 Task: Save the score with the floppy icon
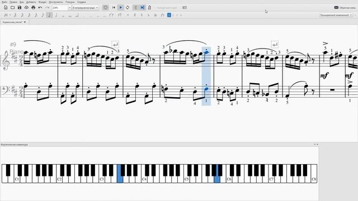20,7
